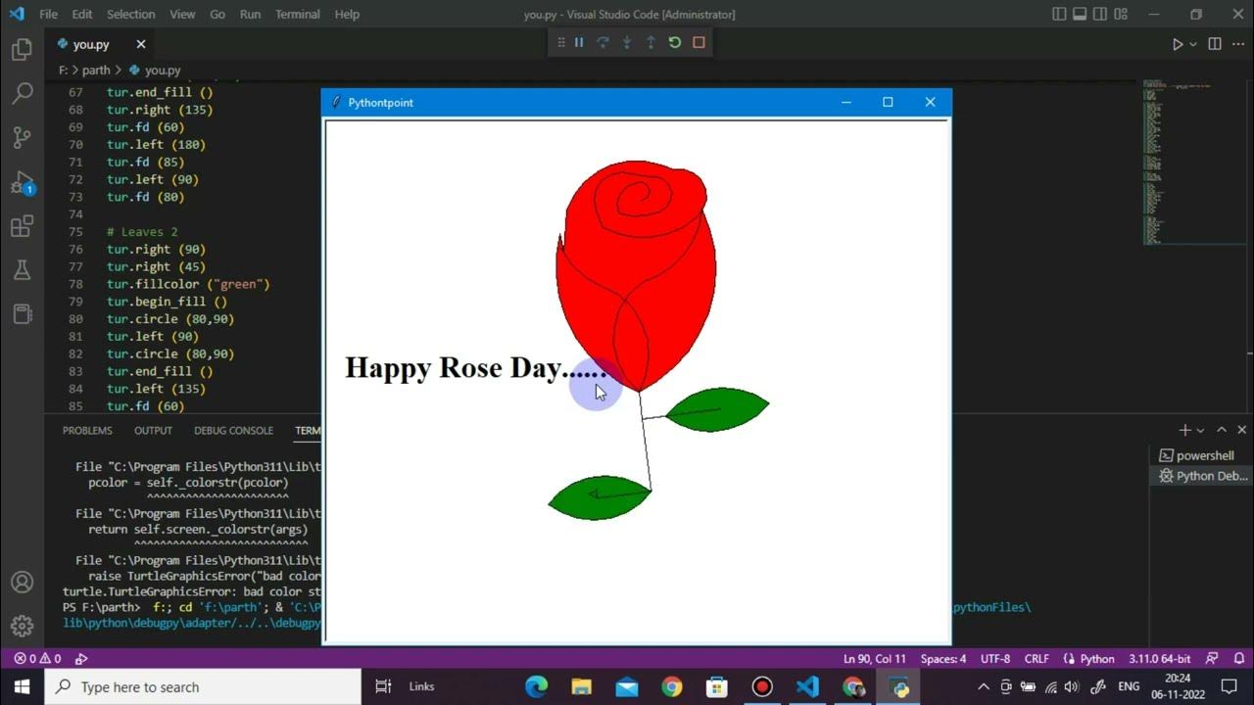Image resolution: width=1254 pixels, height=705 pixels.
Task: Change encoding via UTF-8 status item
Action: [x=995, y=659]
